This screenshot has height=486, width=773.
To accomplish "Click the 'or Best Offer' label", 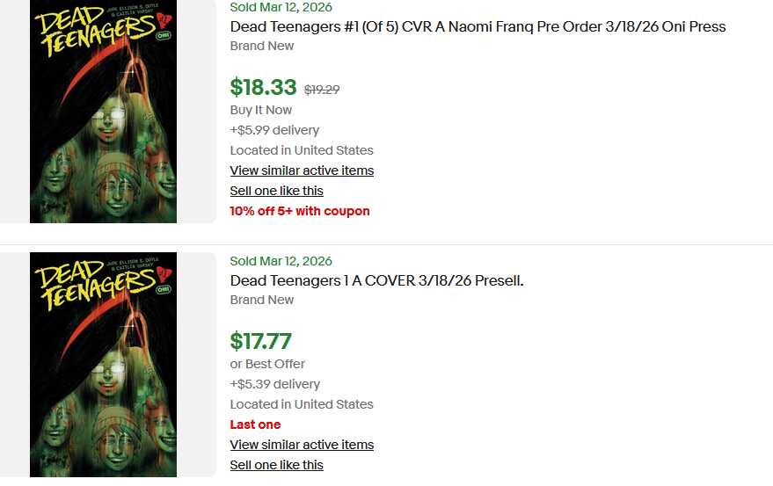I will tap(267, 364).
